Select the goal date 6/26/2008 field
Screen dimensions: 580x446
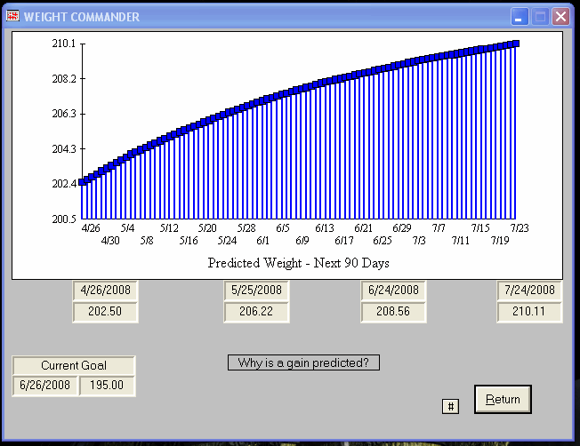[x=44, y=386]
